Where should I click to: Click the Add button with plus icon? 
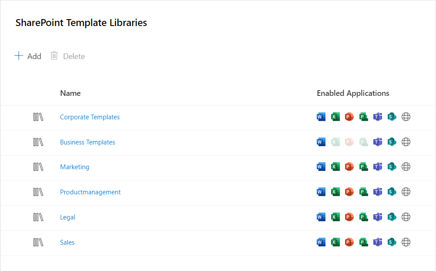point(28,56)
